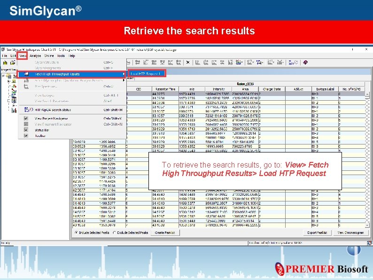The height and width of the screenshot is (280, 373).
Task: Open the Analyze menu
Action: [35, 56]
